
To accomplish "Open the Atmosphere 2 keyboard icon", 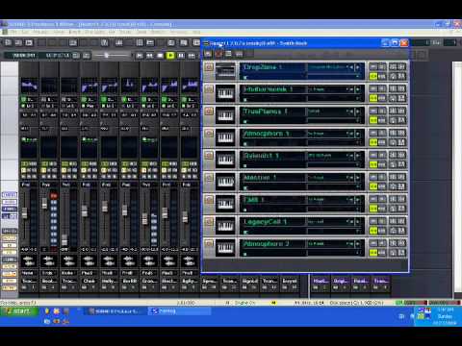I will click(x=225, y=248).
